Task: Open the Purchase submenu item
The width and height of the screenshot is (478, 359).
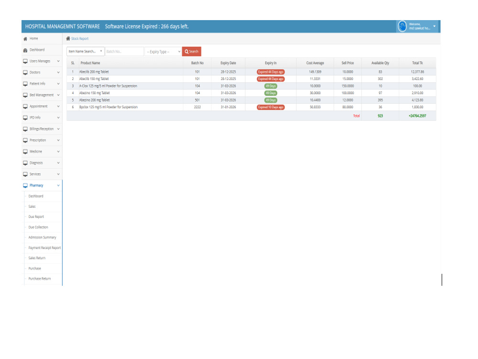Action: tap(35, 269)
